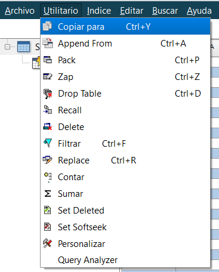Choose Delete from the menu
The width and height of the screenshot is (219, 272).
coord(125,127)
